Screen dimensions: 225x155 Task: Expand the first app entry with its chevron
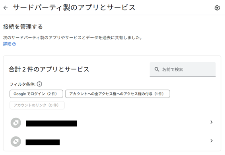211,122
